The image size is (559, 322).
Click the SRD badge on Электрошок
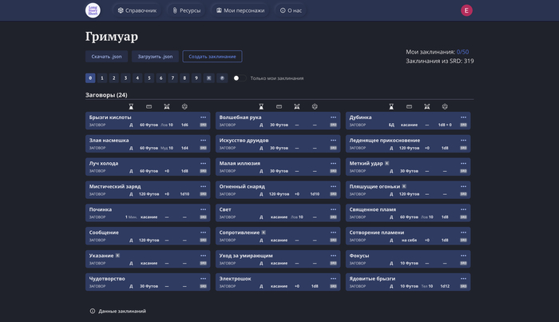(333, 286)
